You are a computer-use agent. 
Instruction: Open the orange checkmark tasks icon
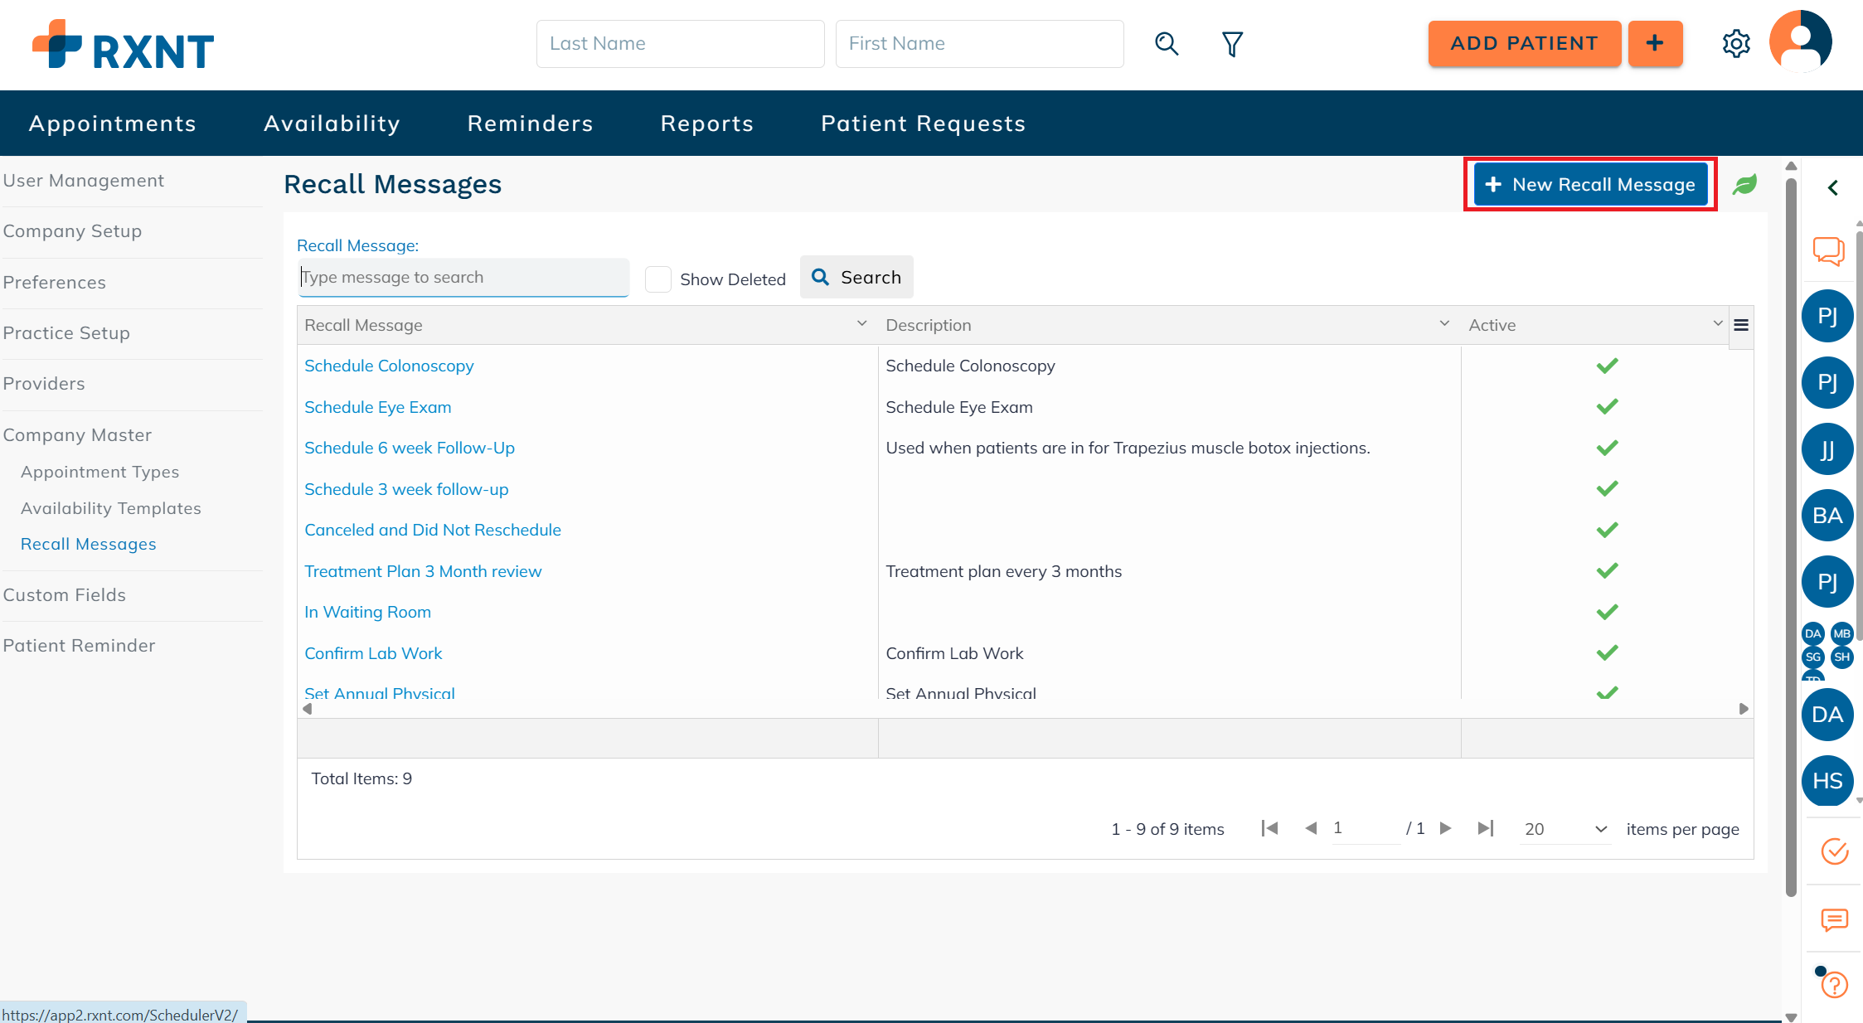coord(1834,851)
